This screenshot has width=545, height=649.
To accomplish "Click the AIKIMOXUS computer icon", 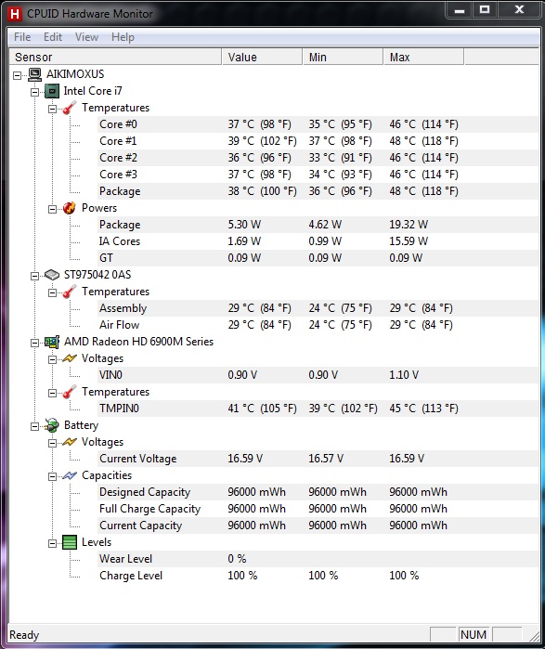I will click(x=34, y=74).
